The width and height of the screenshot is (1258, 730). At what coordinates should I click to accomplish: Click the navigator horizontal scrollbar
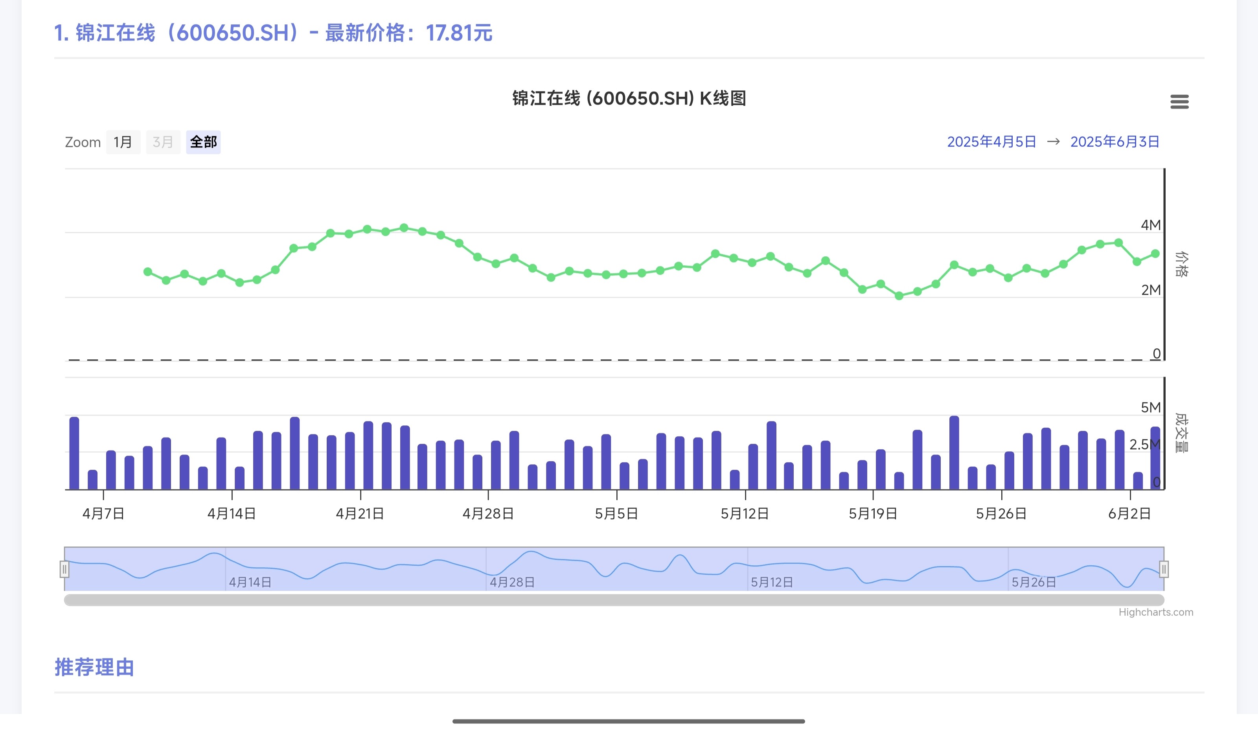tap(614, 599)
